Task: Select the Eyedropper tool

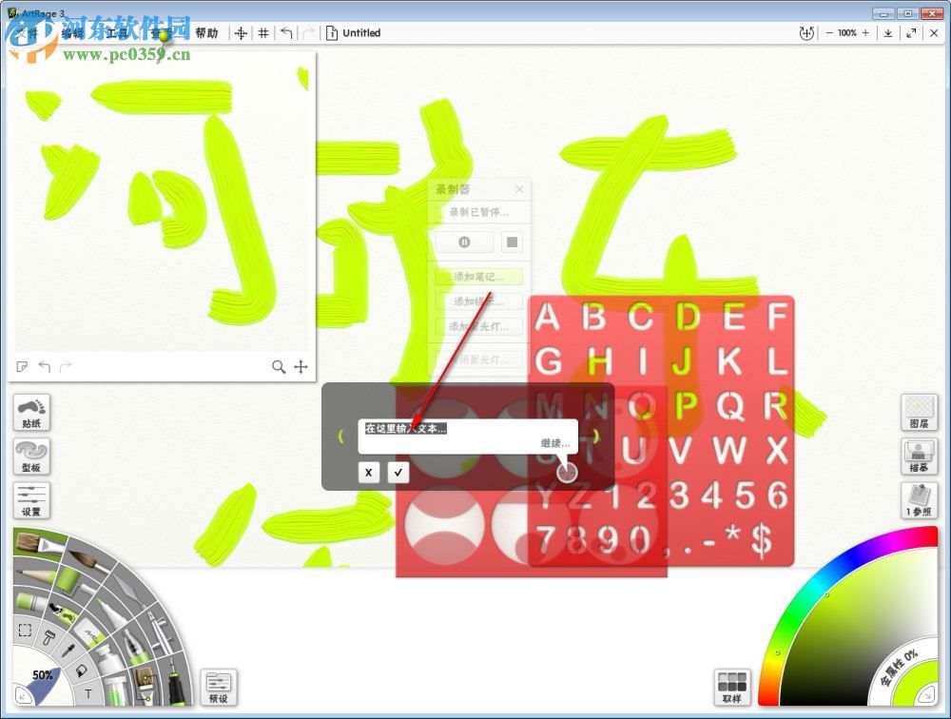Action: (67, 651)
